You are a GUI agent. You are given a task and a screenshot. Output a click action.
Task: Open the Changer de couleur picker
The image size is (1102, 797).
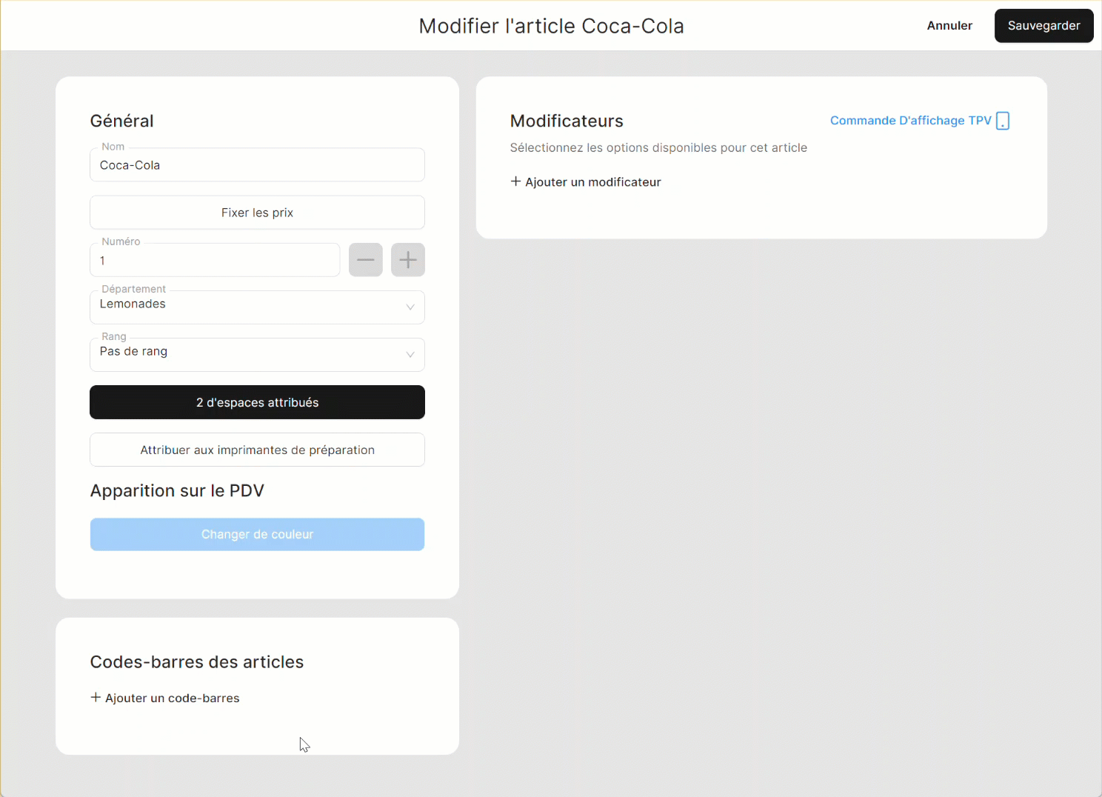tap(257, 534)
